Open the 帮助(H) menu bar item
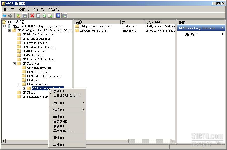This screenshot has width=227, height=150. pos(54,9)
